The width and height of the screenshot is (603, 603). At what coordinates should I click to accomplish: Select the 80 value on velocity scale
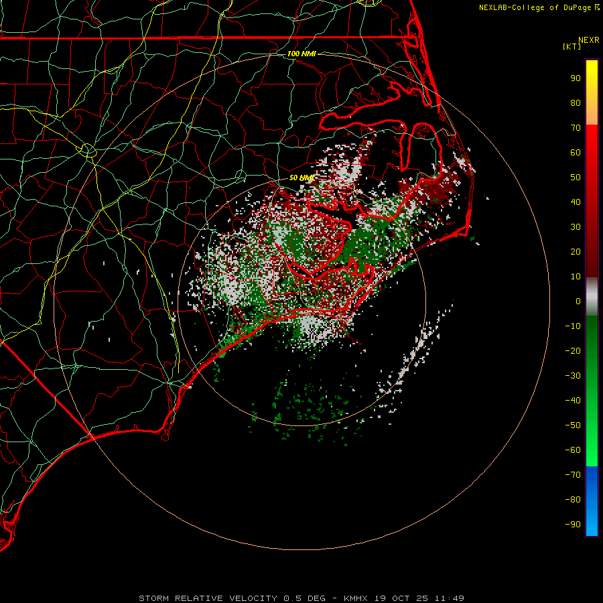[x=576, y=103]
